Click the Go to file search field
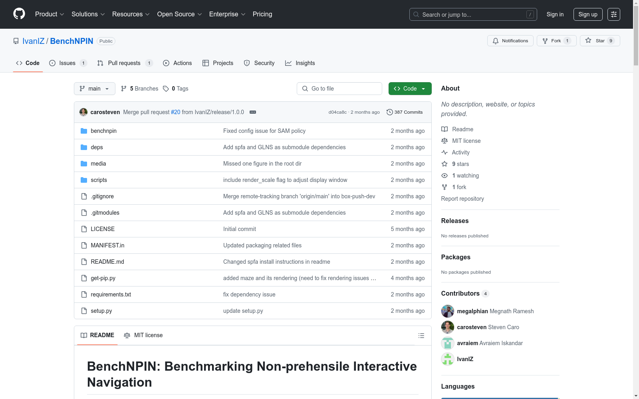The width and height of the screenshot is (639, 399). (x=339, y=89)
